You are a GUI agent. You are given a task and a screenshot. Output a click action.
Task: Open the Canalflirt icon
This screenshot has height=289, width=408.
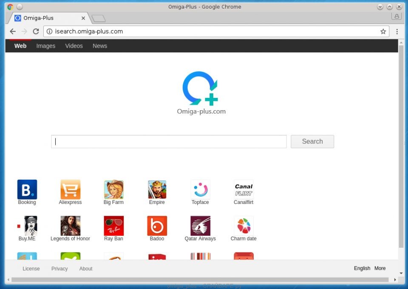[244, 189]
